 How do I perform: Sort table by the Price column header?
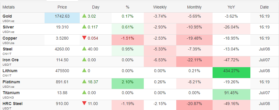click(62, 7)
